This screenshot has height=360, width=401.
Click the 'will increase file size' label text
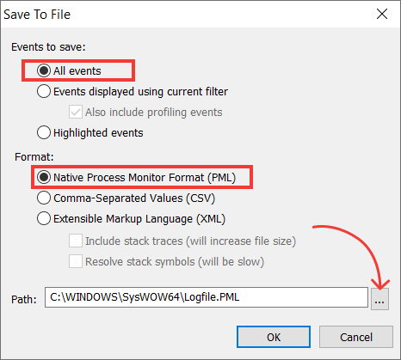click(241, 241)
